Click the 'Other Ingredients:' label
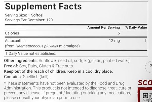Screen dimensions: 152x102 21,61
